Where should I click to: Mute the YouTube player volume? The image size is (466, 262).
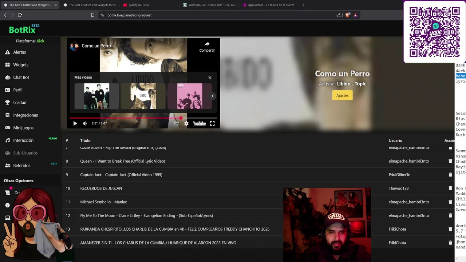click(x=85, y=123)
